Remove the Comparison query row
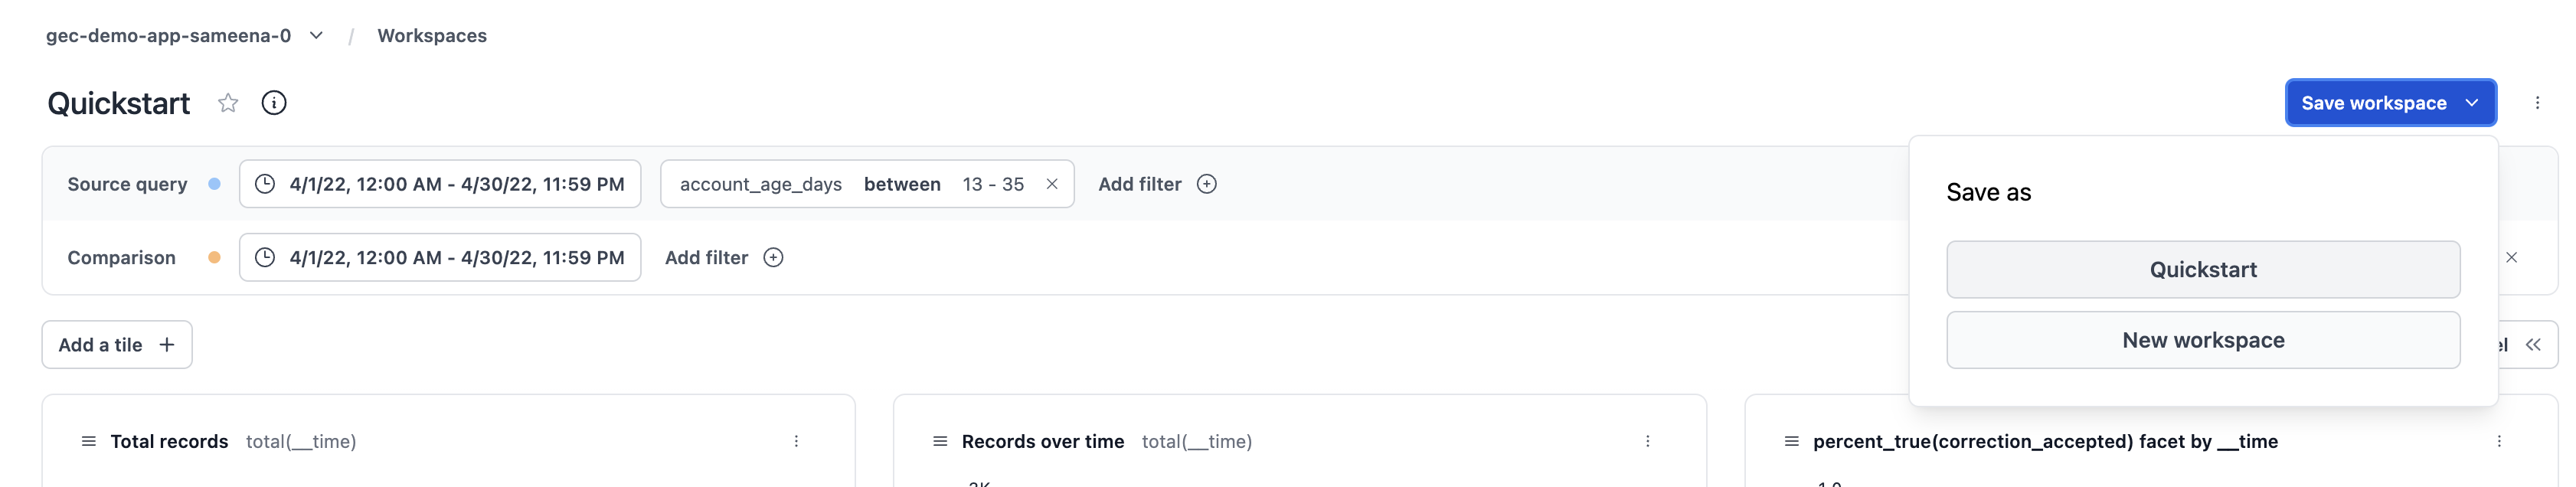2576x487 pixels. (x=2511, y=258)
